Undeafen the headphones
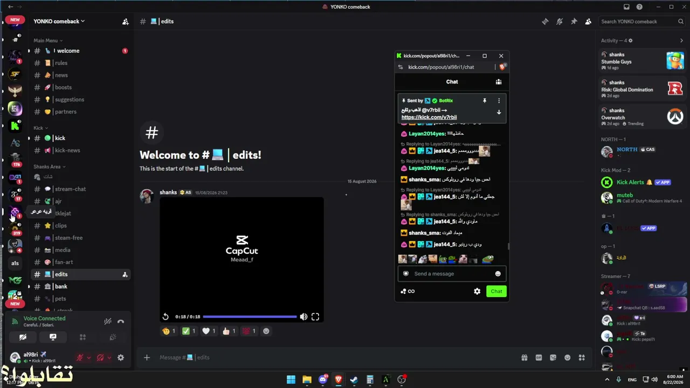The image size is (690, 388). click(100, 357)
